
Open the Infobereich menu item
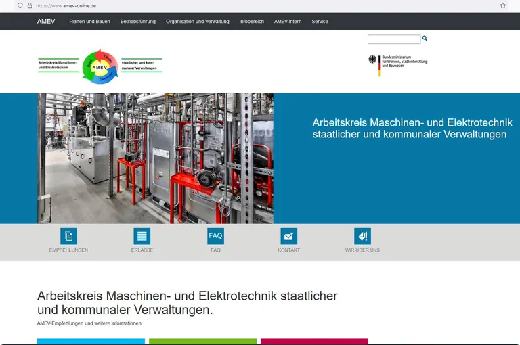[252, 22]
